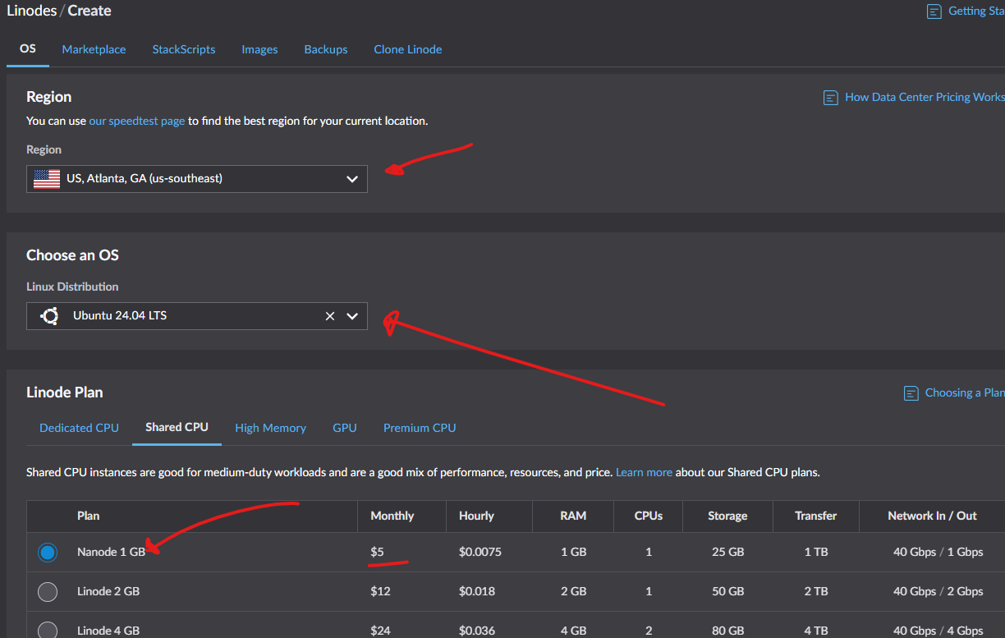Click the 25 GB storage cell

click(727, 552)
